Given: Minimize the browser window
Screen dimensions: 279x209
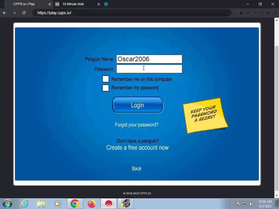Looking at the screenshot, I should (247, 4).
